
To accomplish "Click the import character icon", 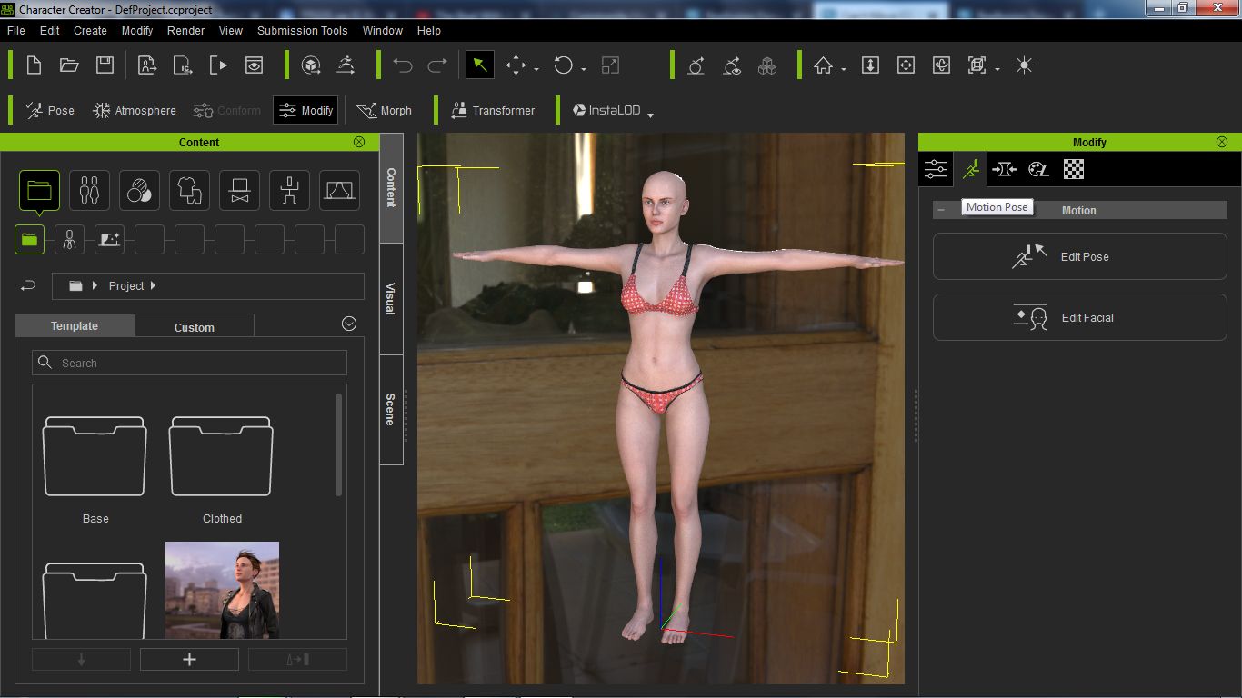I will [x=147, y=65].
